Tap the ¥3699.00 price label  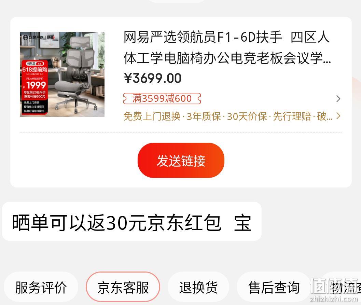pyautogui.click(x=153, y=78)
